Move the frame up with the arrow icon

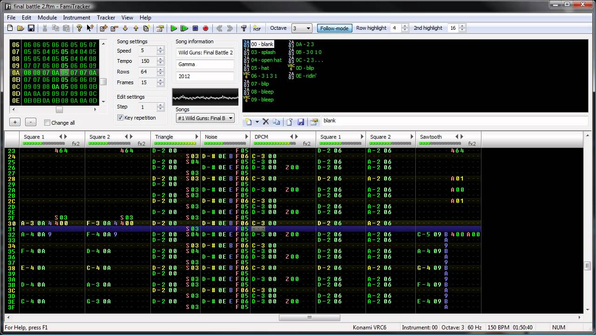coord(135,28)
